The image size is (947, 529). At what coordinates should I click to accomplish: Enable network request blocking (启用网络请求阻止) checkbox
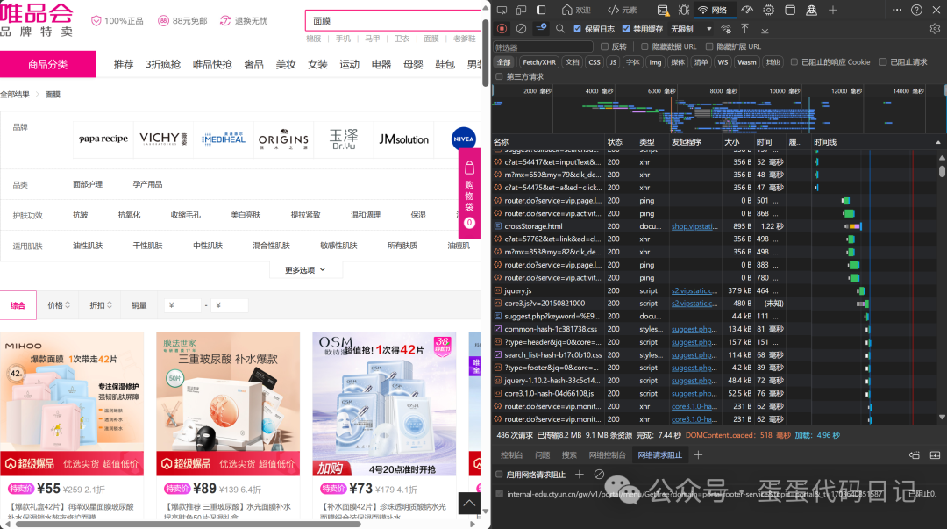(x=499, y=475)
